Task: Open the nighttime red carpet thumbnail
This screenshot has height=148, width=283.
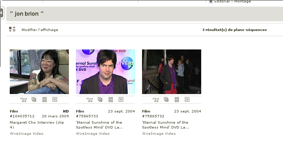Action: pos(172,72)
